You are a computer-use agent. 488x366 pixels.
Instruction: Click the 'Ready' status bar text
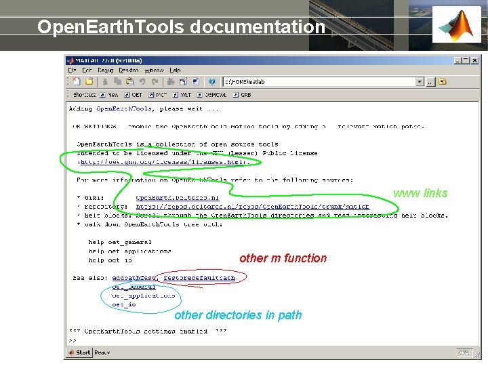point(102,352)
